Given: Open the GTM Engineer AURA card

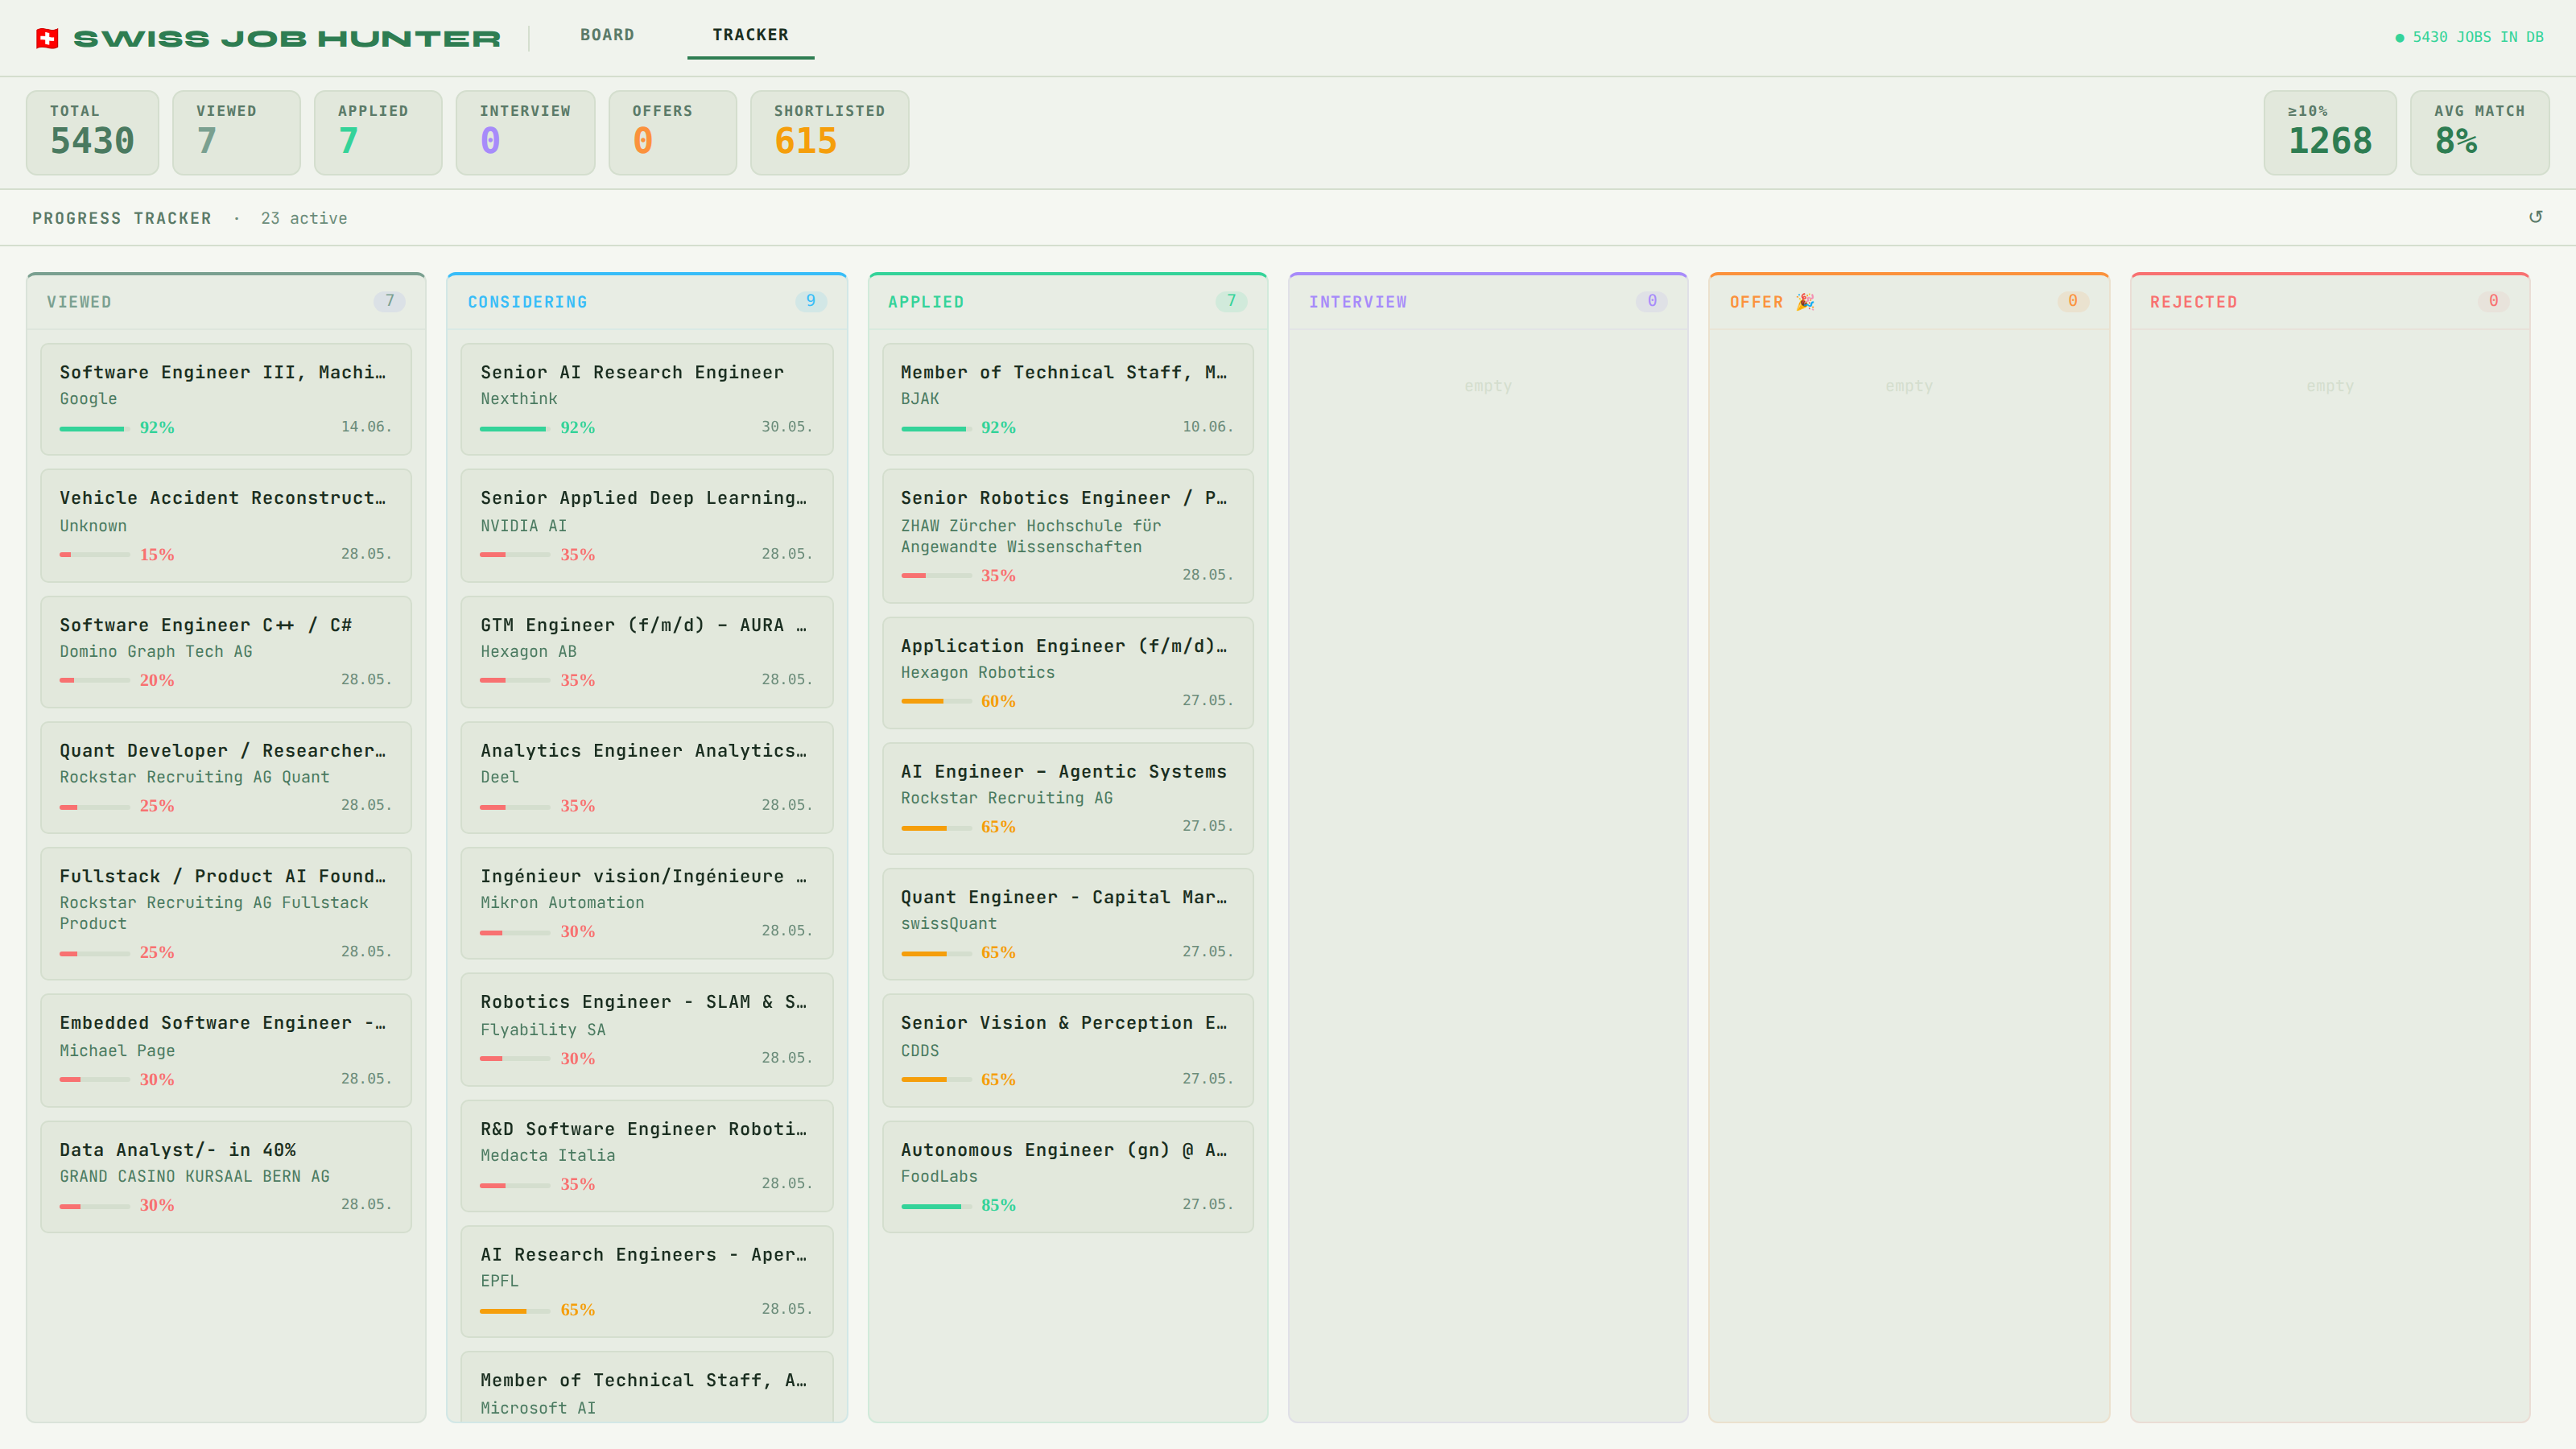Looking at the screenshot, I should click(647, 652).
